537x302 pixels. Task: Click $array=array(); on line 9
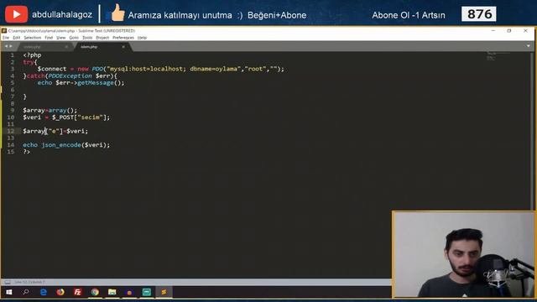click(50, 110)
